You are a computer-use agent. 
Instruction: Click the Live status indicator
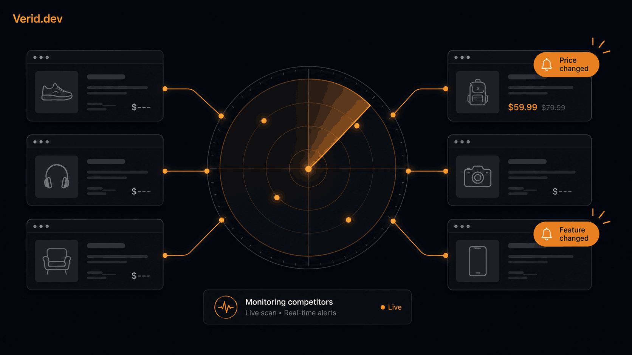pos(391,307)
